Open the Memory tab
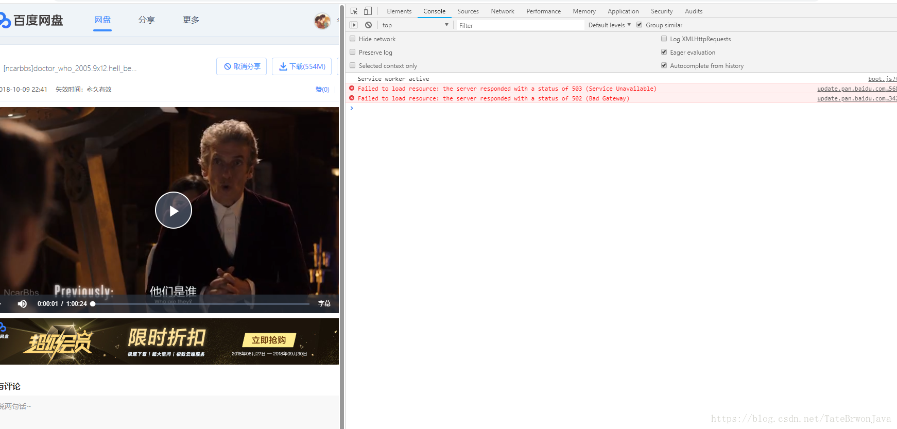The image size is (897, 429). click(x=584, y=11)
